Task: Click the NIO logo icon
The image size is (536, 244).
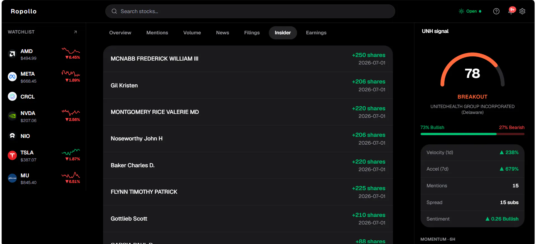Action: [x=12, y=136]
